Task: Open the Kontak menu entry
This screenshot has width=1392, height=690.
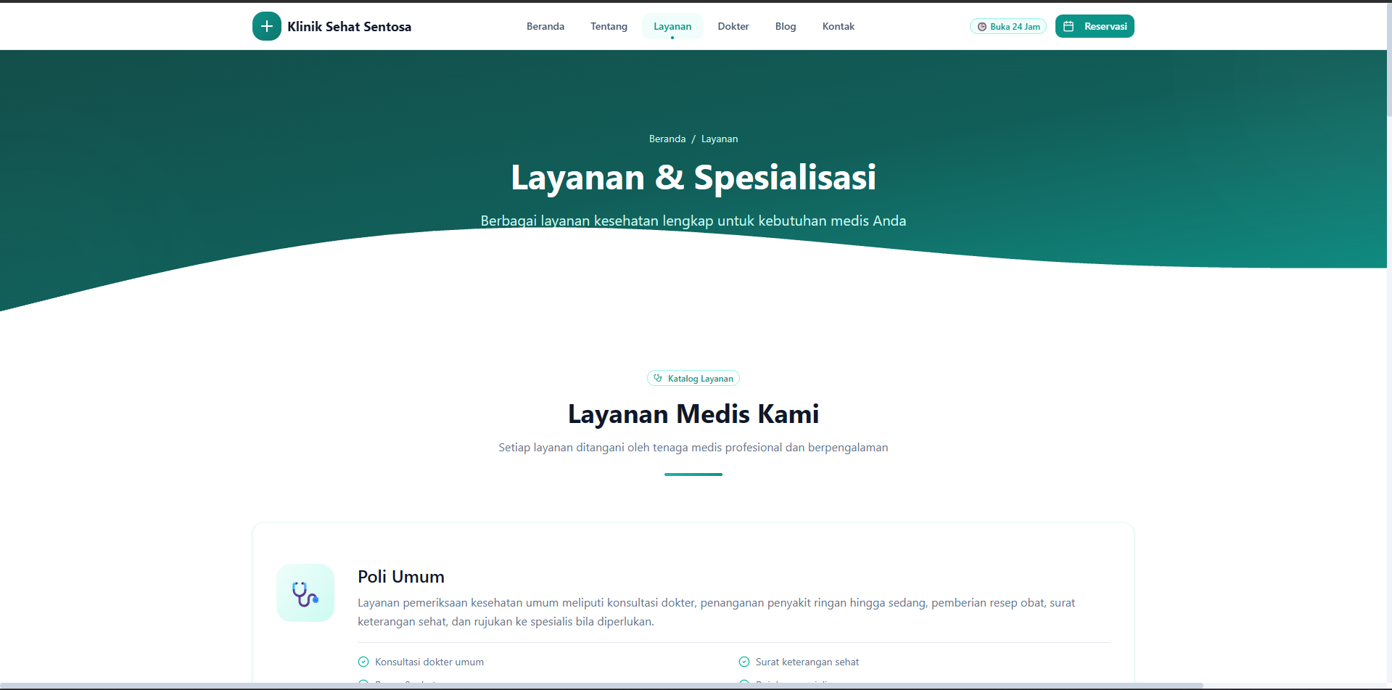Action: (x=838, y=26)
